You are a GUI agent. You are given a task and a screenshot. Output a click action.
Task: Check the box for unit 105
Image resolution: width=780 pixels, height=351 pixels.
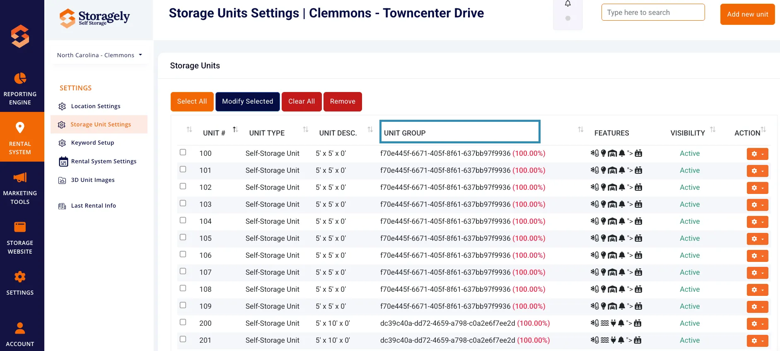(183, 237)
